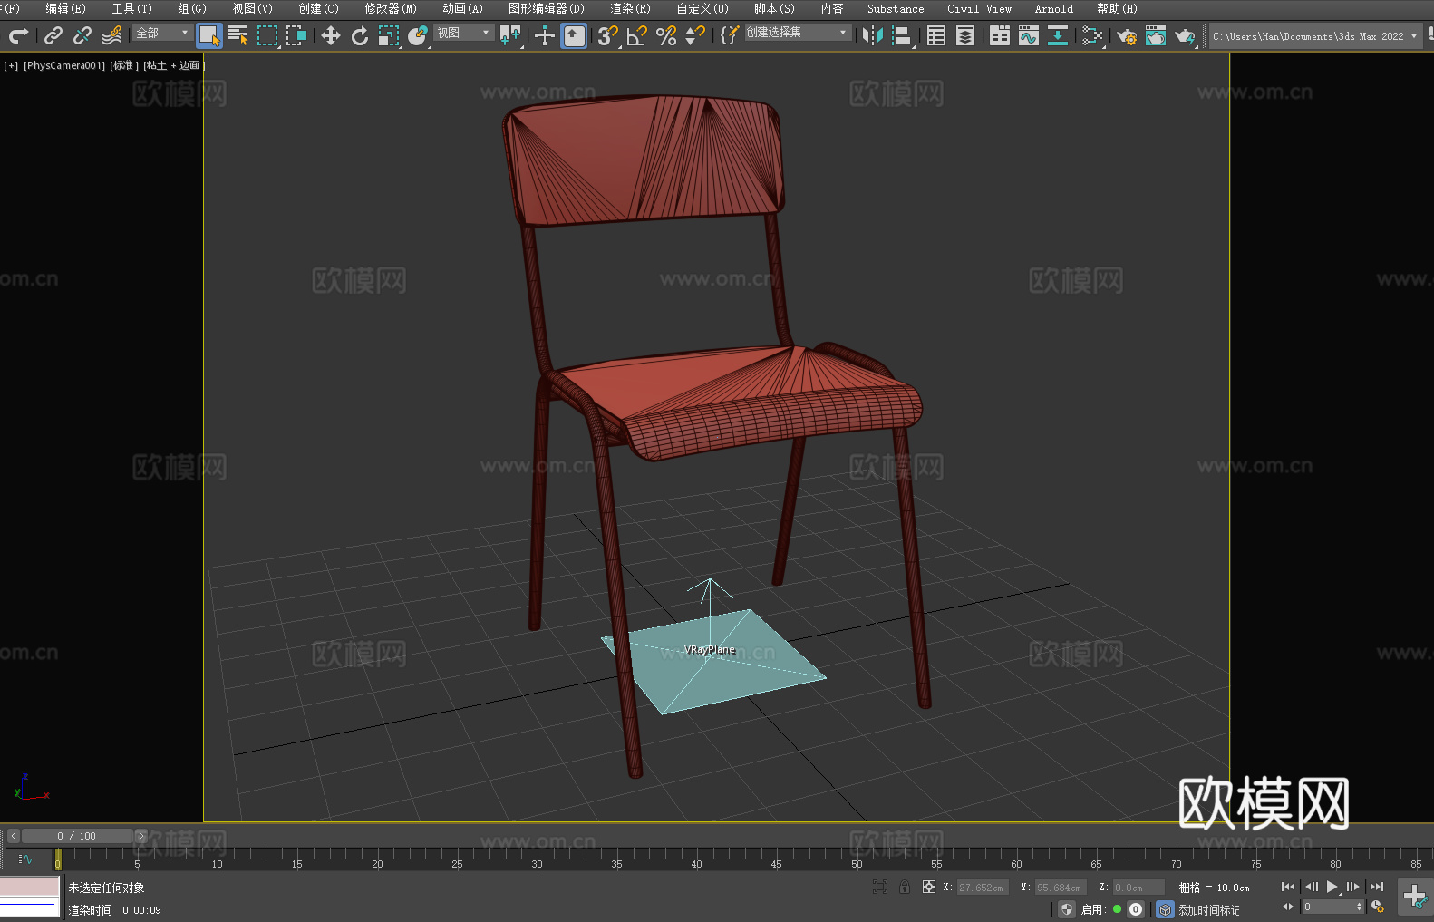Toggle Window/Crossing selection mode
Image resolution: width=1434 pixels, height=922 pixels.
[296, 35]
